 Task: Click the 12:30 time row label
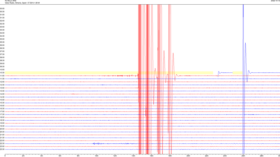(x=2, y=85)
